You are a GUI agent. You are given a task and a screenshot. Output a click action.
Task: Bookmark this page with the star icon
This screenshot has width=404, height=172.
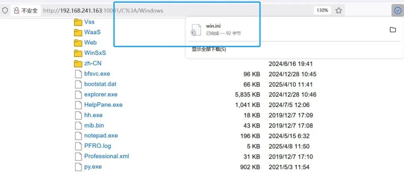coord(339,10)
